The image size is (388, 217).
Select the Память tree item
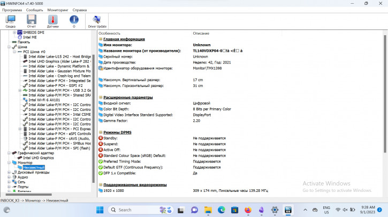point(24,42)
